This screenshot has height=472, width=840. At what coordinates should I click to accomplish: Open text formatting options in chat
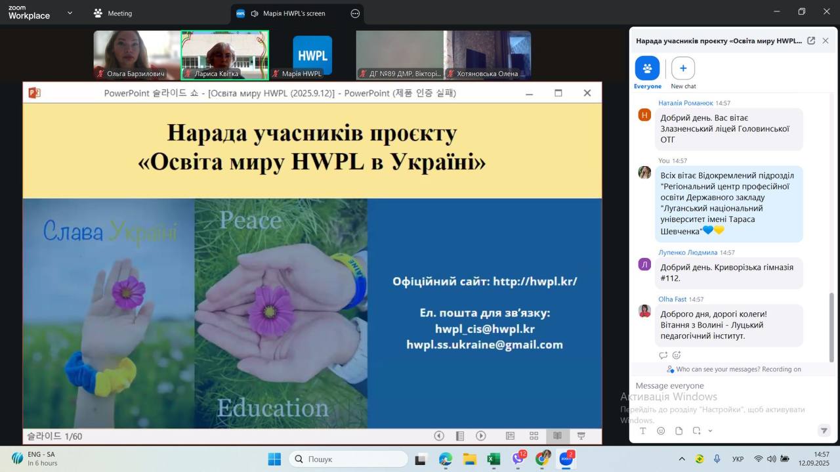tap(643, 431)
